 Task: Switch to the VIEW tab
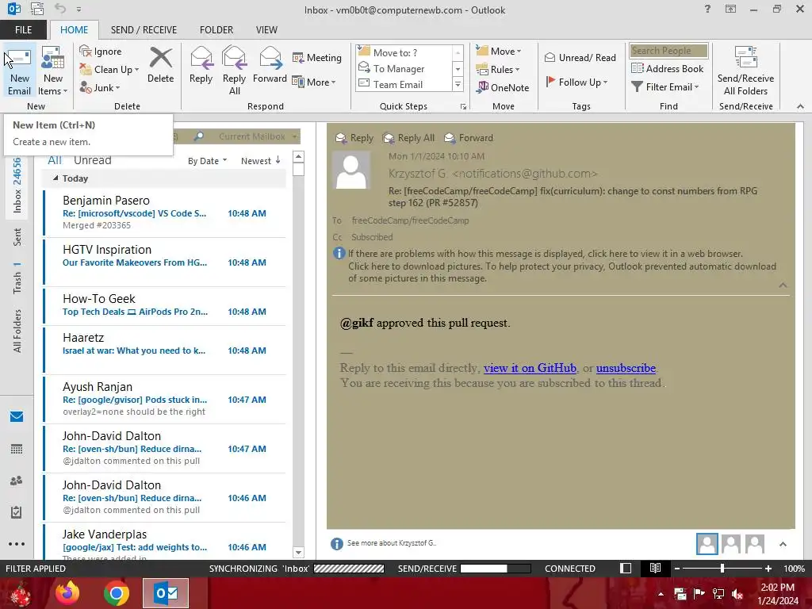266,30
